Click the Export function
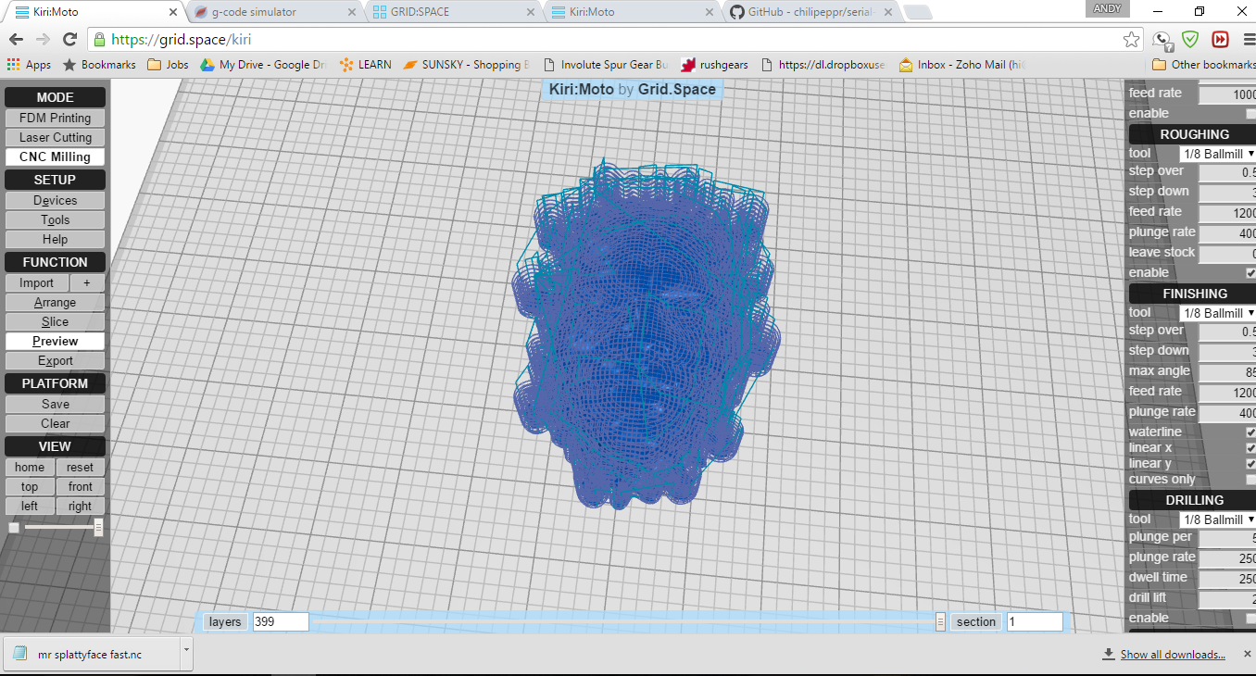The height and width of the screenshot is (676, 1256). (x=55, y=361)
